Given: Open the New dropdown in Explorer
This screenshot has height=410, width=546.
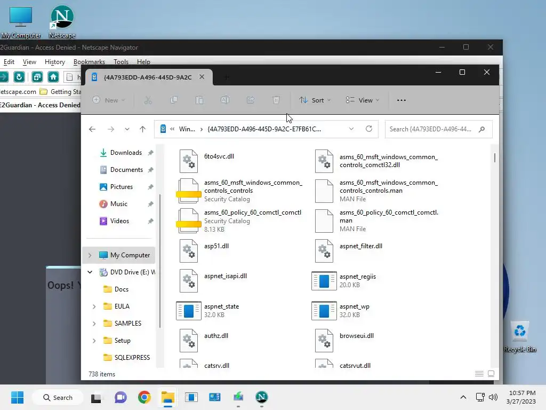Looking at the screenshot, I should pyautogui.click(x=109, y=100).
